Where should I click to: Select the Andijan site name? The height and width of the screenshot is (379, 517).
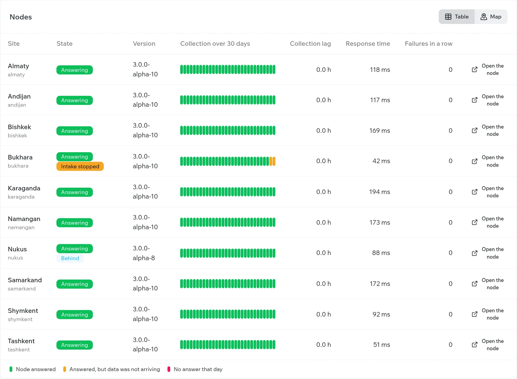click(19, 96)
